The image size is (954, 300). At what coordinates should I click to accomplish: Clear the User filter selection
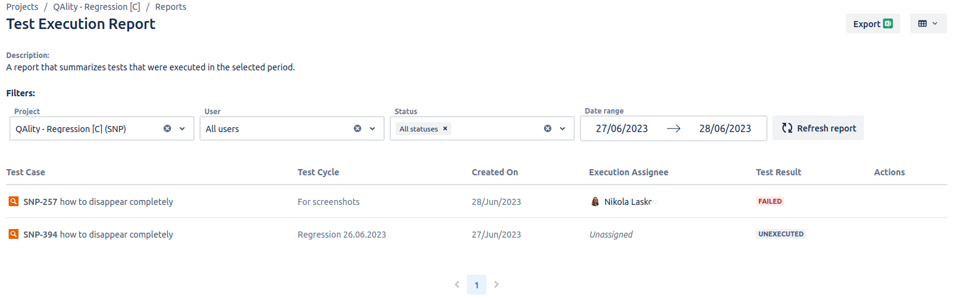tap(358, 128)
